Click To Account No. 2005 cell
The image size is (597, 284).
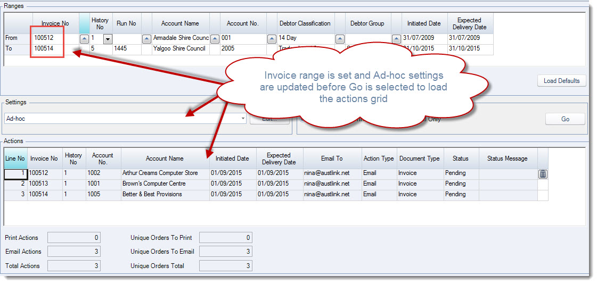tap(243, 49)
